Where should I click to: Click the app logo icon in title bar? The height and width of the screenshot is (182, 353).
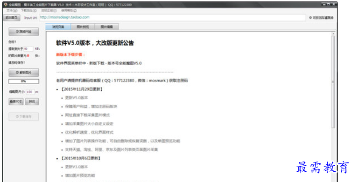tap(6, 5)
